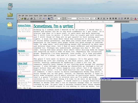Click the Notepad horizontal scrollbar left arrow

(101, 101)
